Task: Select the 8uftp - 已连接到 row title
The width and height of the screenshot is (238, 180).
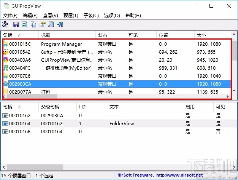Action: pyautogui.click(x=67, y=52)
